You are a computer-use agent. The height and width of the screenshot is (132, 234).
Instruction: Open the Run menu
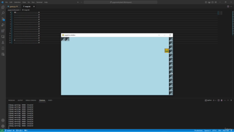33,2
